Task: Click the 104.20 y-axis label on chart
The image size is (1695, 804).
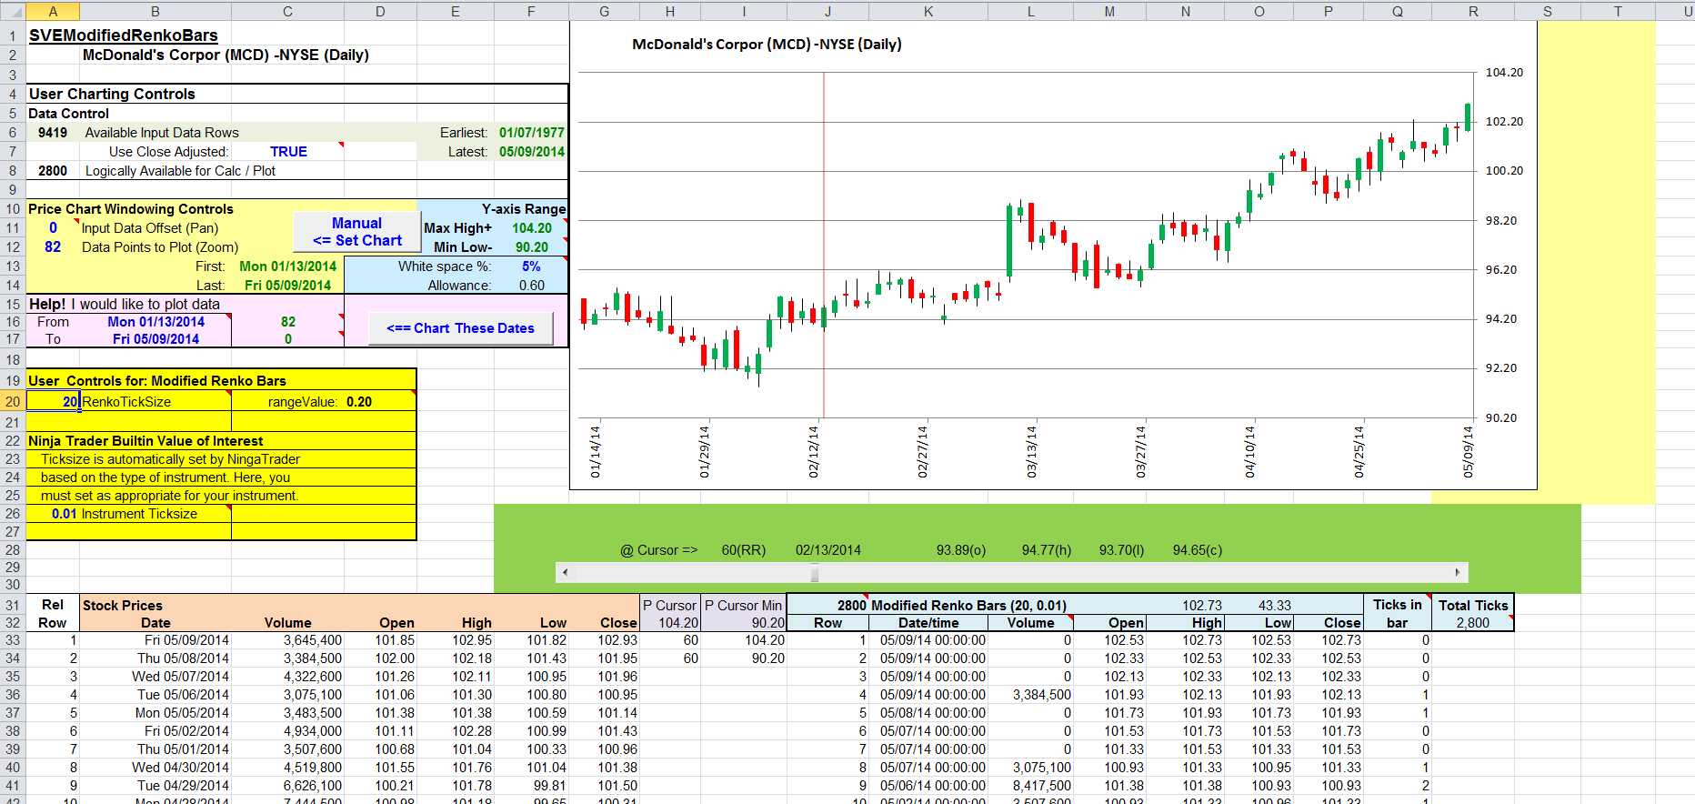Action: [x=1504, y=73]
